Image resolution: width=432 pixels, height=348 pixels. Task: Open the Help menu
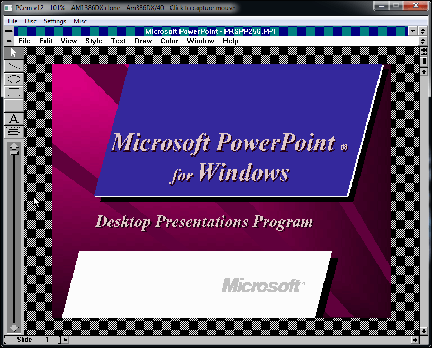230,41
